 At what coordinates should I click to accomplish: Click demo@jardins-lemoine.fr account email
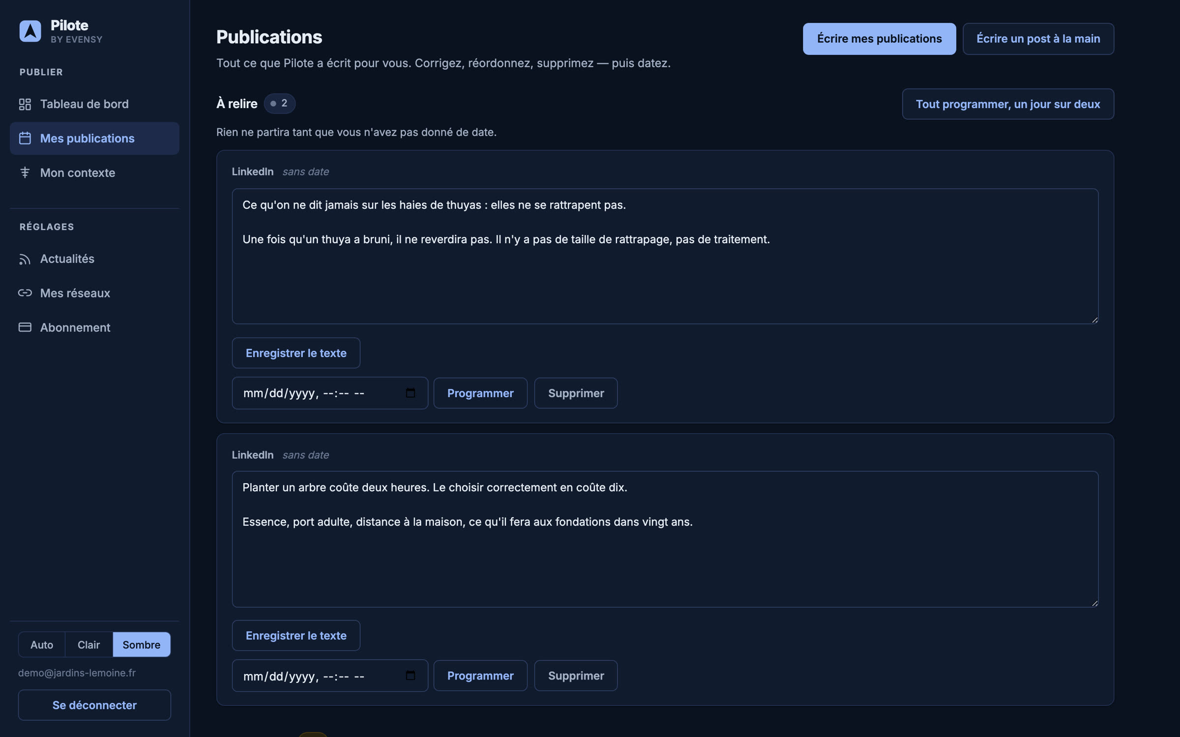tap(77, 673)
